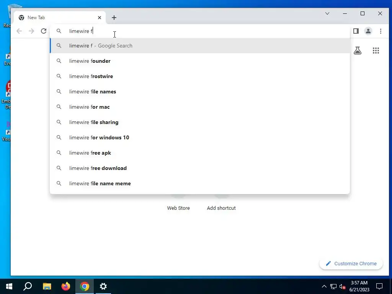The image size is (392, 294).
Task: Open a new tab with plus button
Action: [114, 18]
